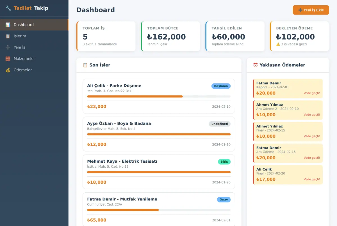This screenshot has height=226, width=337.
Task: Open the Ali Çelik - Parke Döşeme job title
Action: tap(114, 86)
